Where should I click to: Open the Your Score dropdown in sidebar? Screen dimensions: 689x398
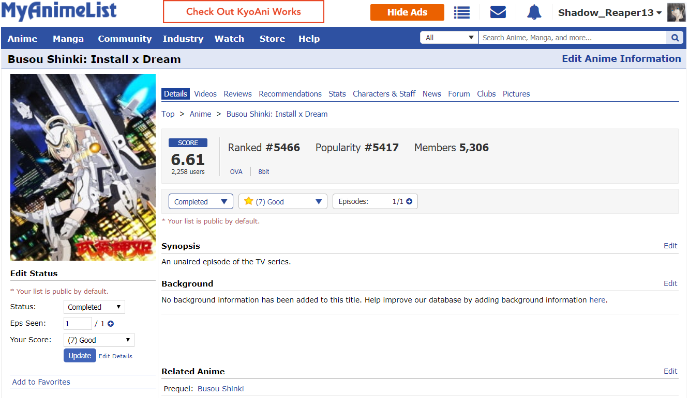[x=99, y=340]
